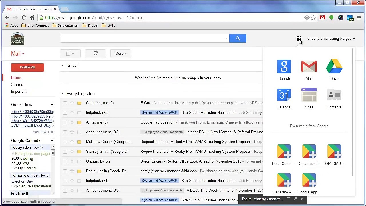Click the calendar gadget scroll down arrow
366x206 pixels.
(x=53, y=194)
